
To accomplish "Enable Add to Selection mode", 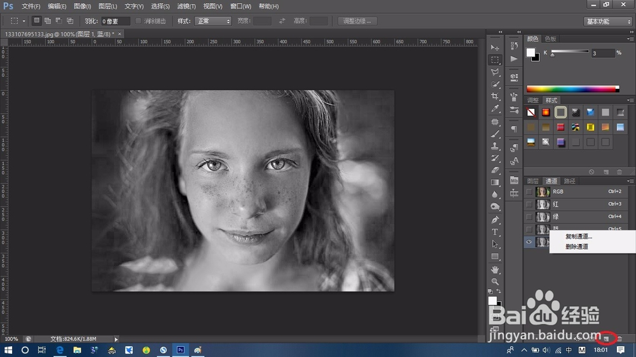I will (48, 21).
